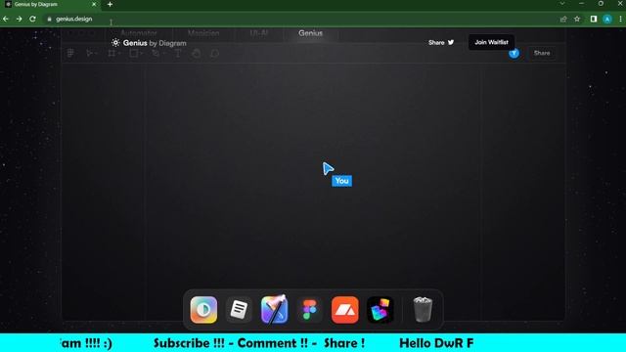Select the faded Hand tool in toolbar

196,53
